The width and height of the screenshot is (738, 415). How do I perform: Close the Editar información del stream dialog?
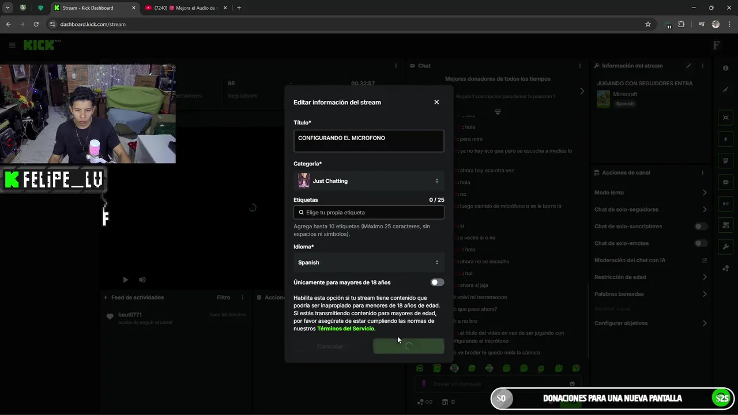pyautogui.click(x=436, y=102)
